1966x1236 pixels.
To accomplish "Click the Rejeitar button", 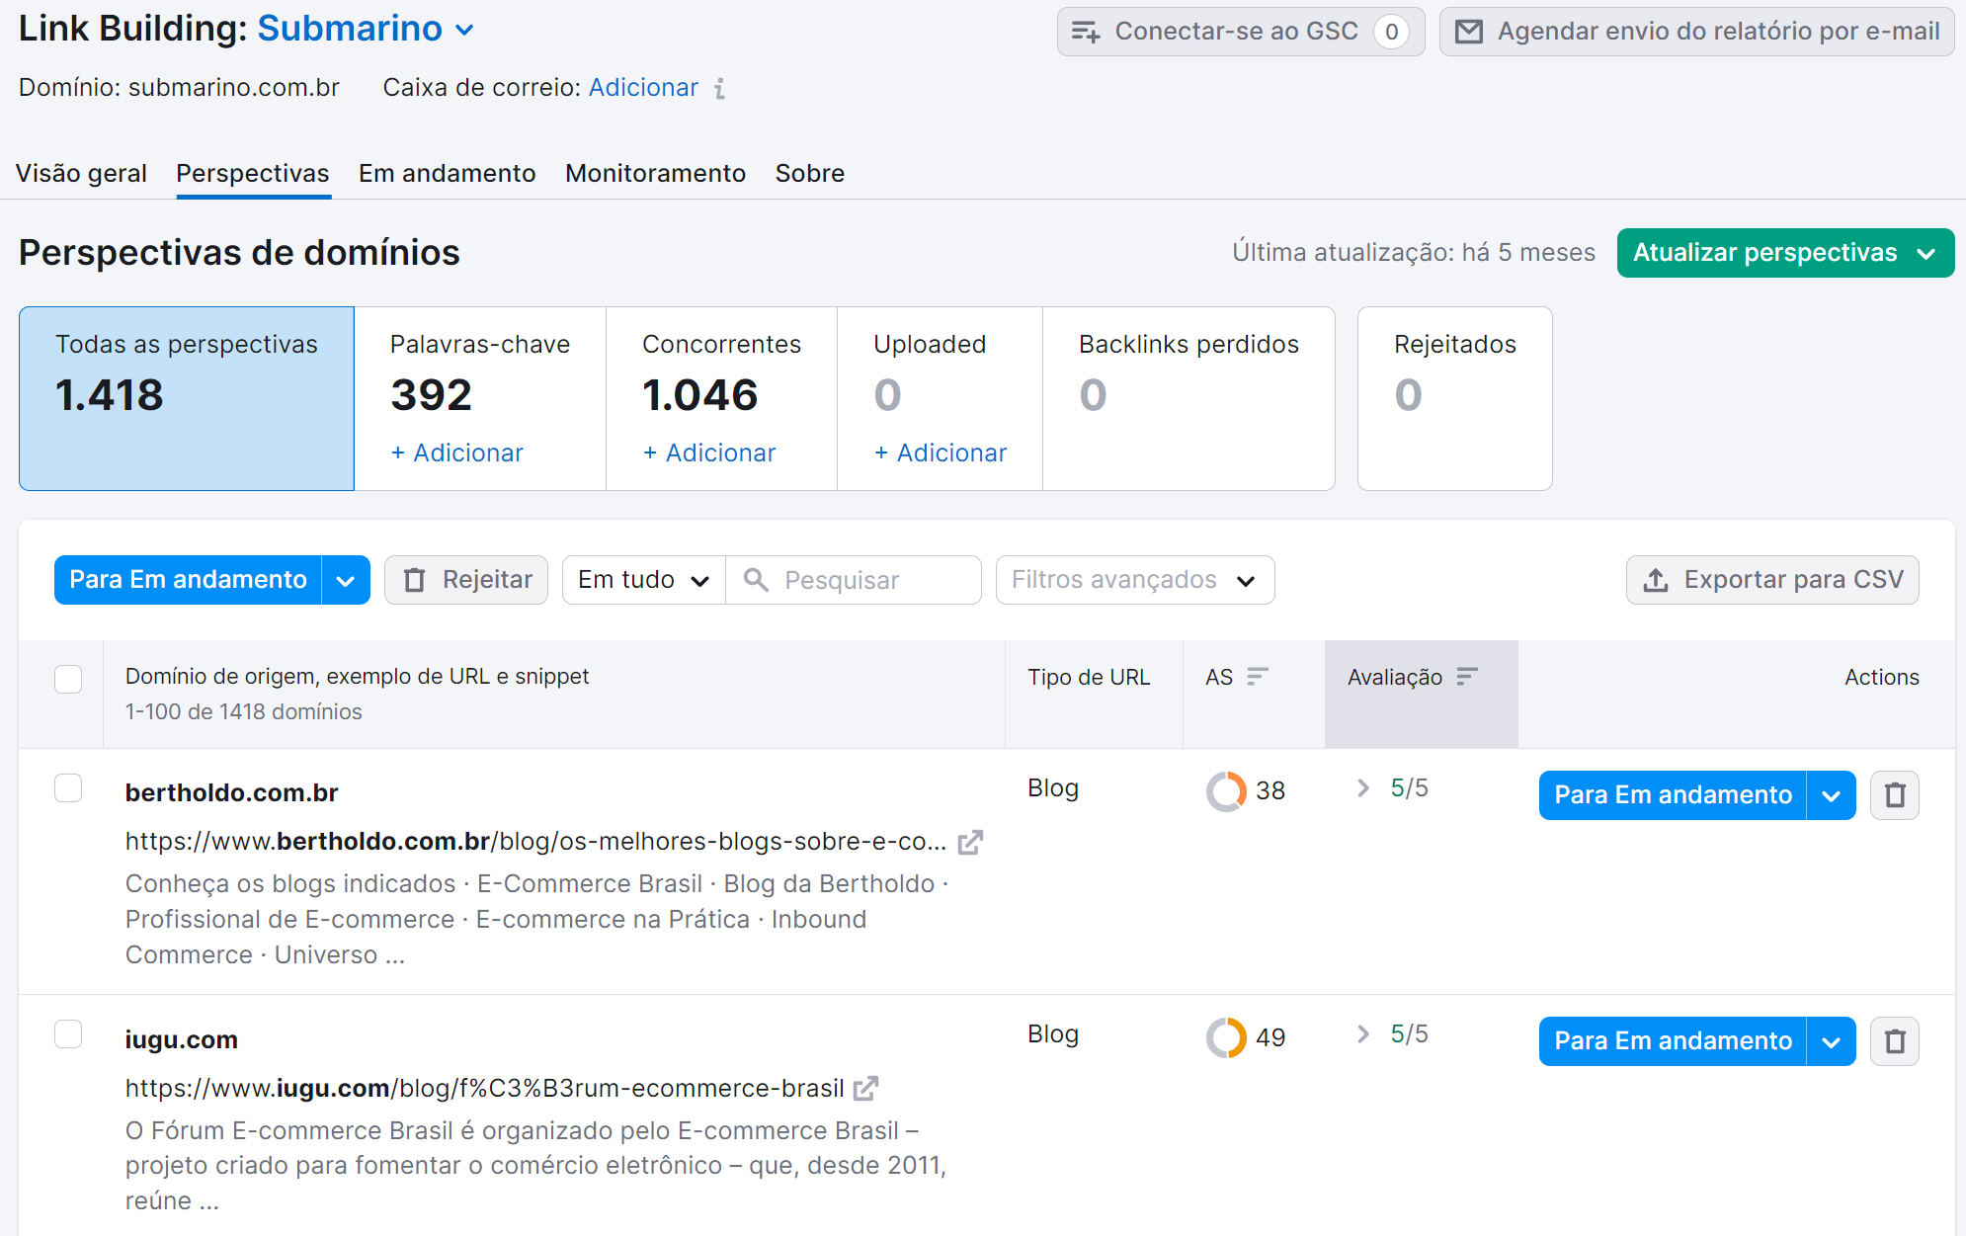I will [466, 580].
